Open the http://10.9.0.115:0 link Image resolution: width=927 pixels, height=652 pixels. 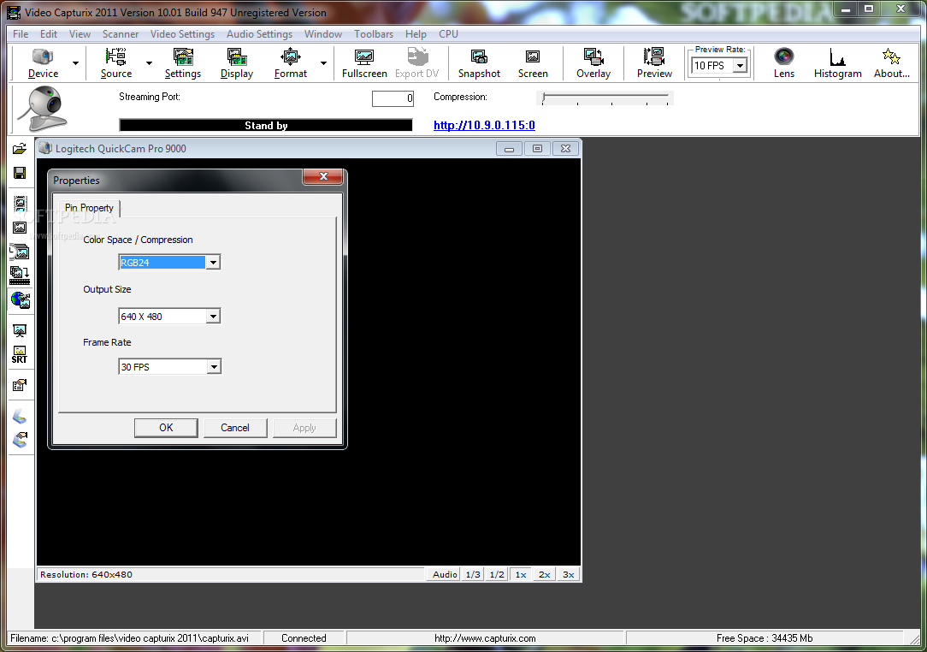[x=484, y=125]
